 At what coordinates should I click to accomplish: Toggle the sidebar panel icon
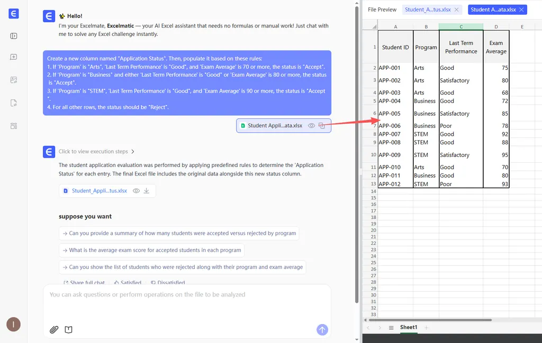(14, 36)
